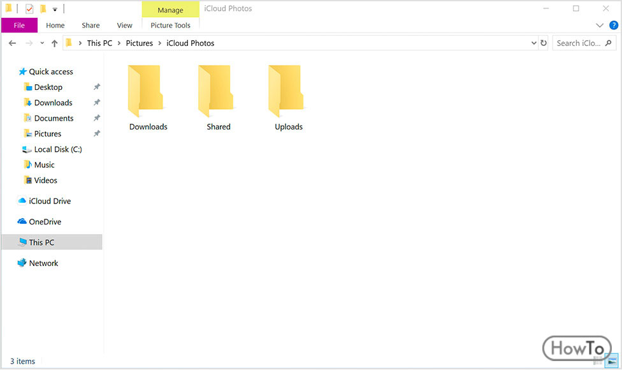
Task: Go up one level with Up arrow
Action: click(54, 43)
